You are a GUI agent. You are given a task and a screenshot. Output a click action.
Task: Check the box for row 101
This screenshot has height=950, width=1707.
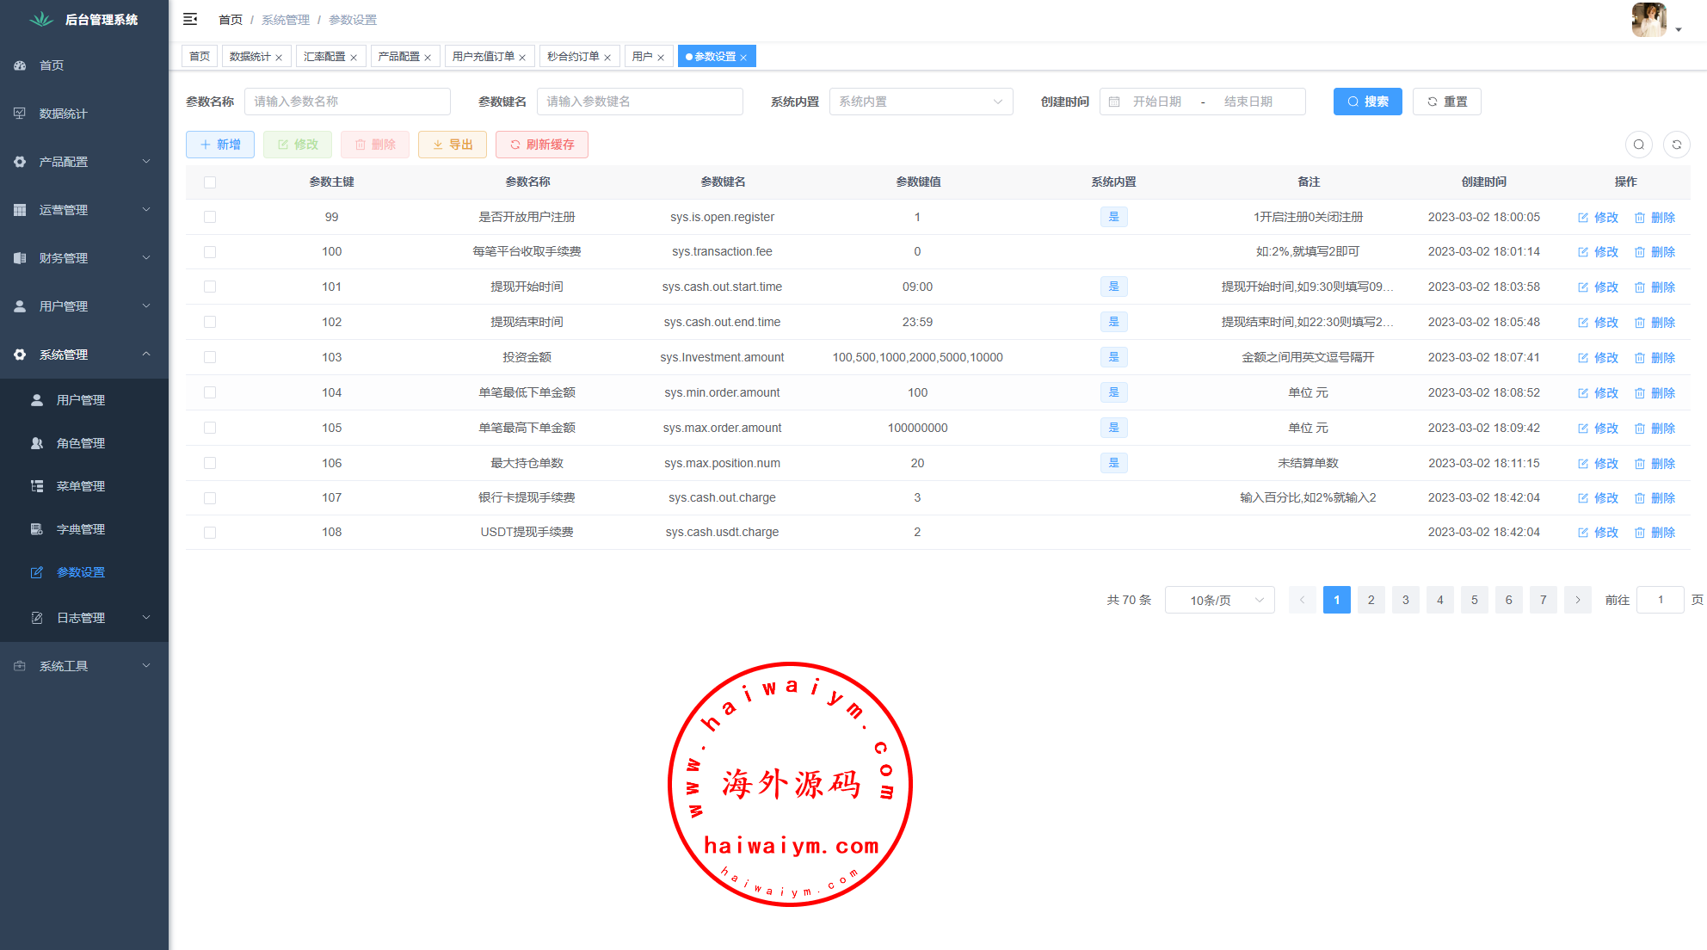click(210, 287)
